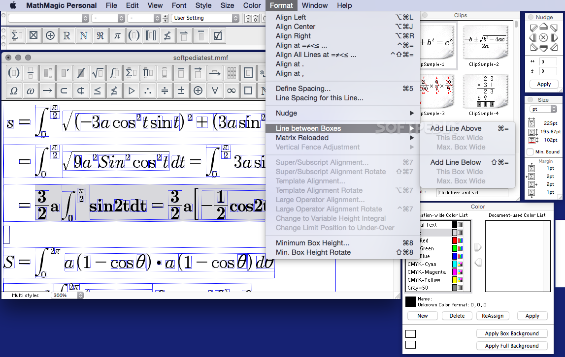
Task: Open the File menu
Action: coord(111,5)
